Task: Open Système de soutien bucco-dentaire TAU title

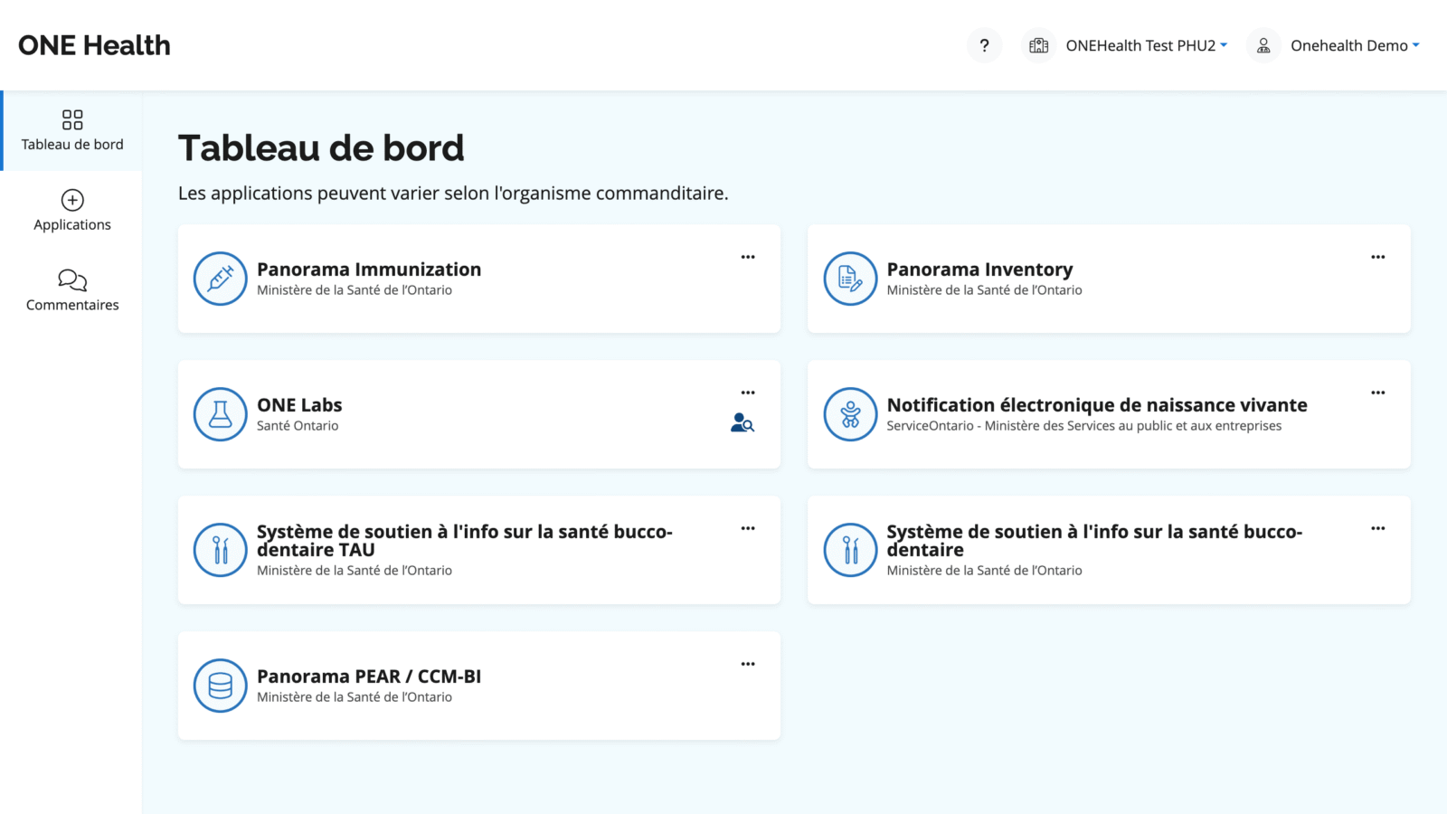Action: (465, 541)
